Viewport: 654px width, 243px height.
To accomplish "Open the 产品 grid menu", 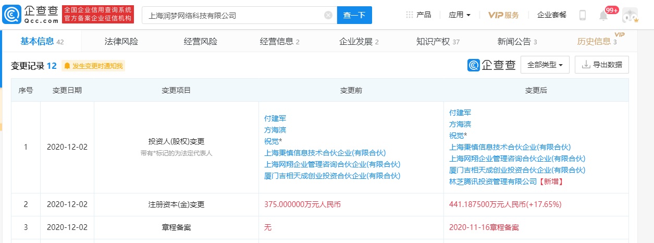I will [418, 15].
